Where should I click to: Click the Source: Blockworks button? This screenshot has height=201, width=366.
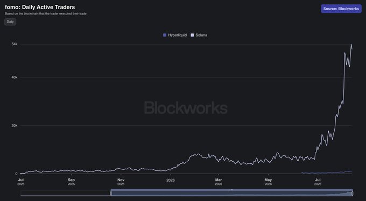[x=341, y=9]
